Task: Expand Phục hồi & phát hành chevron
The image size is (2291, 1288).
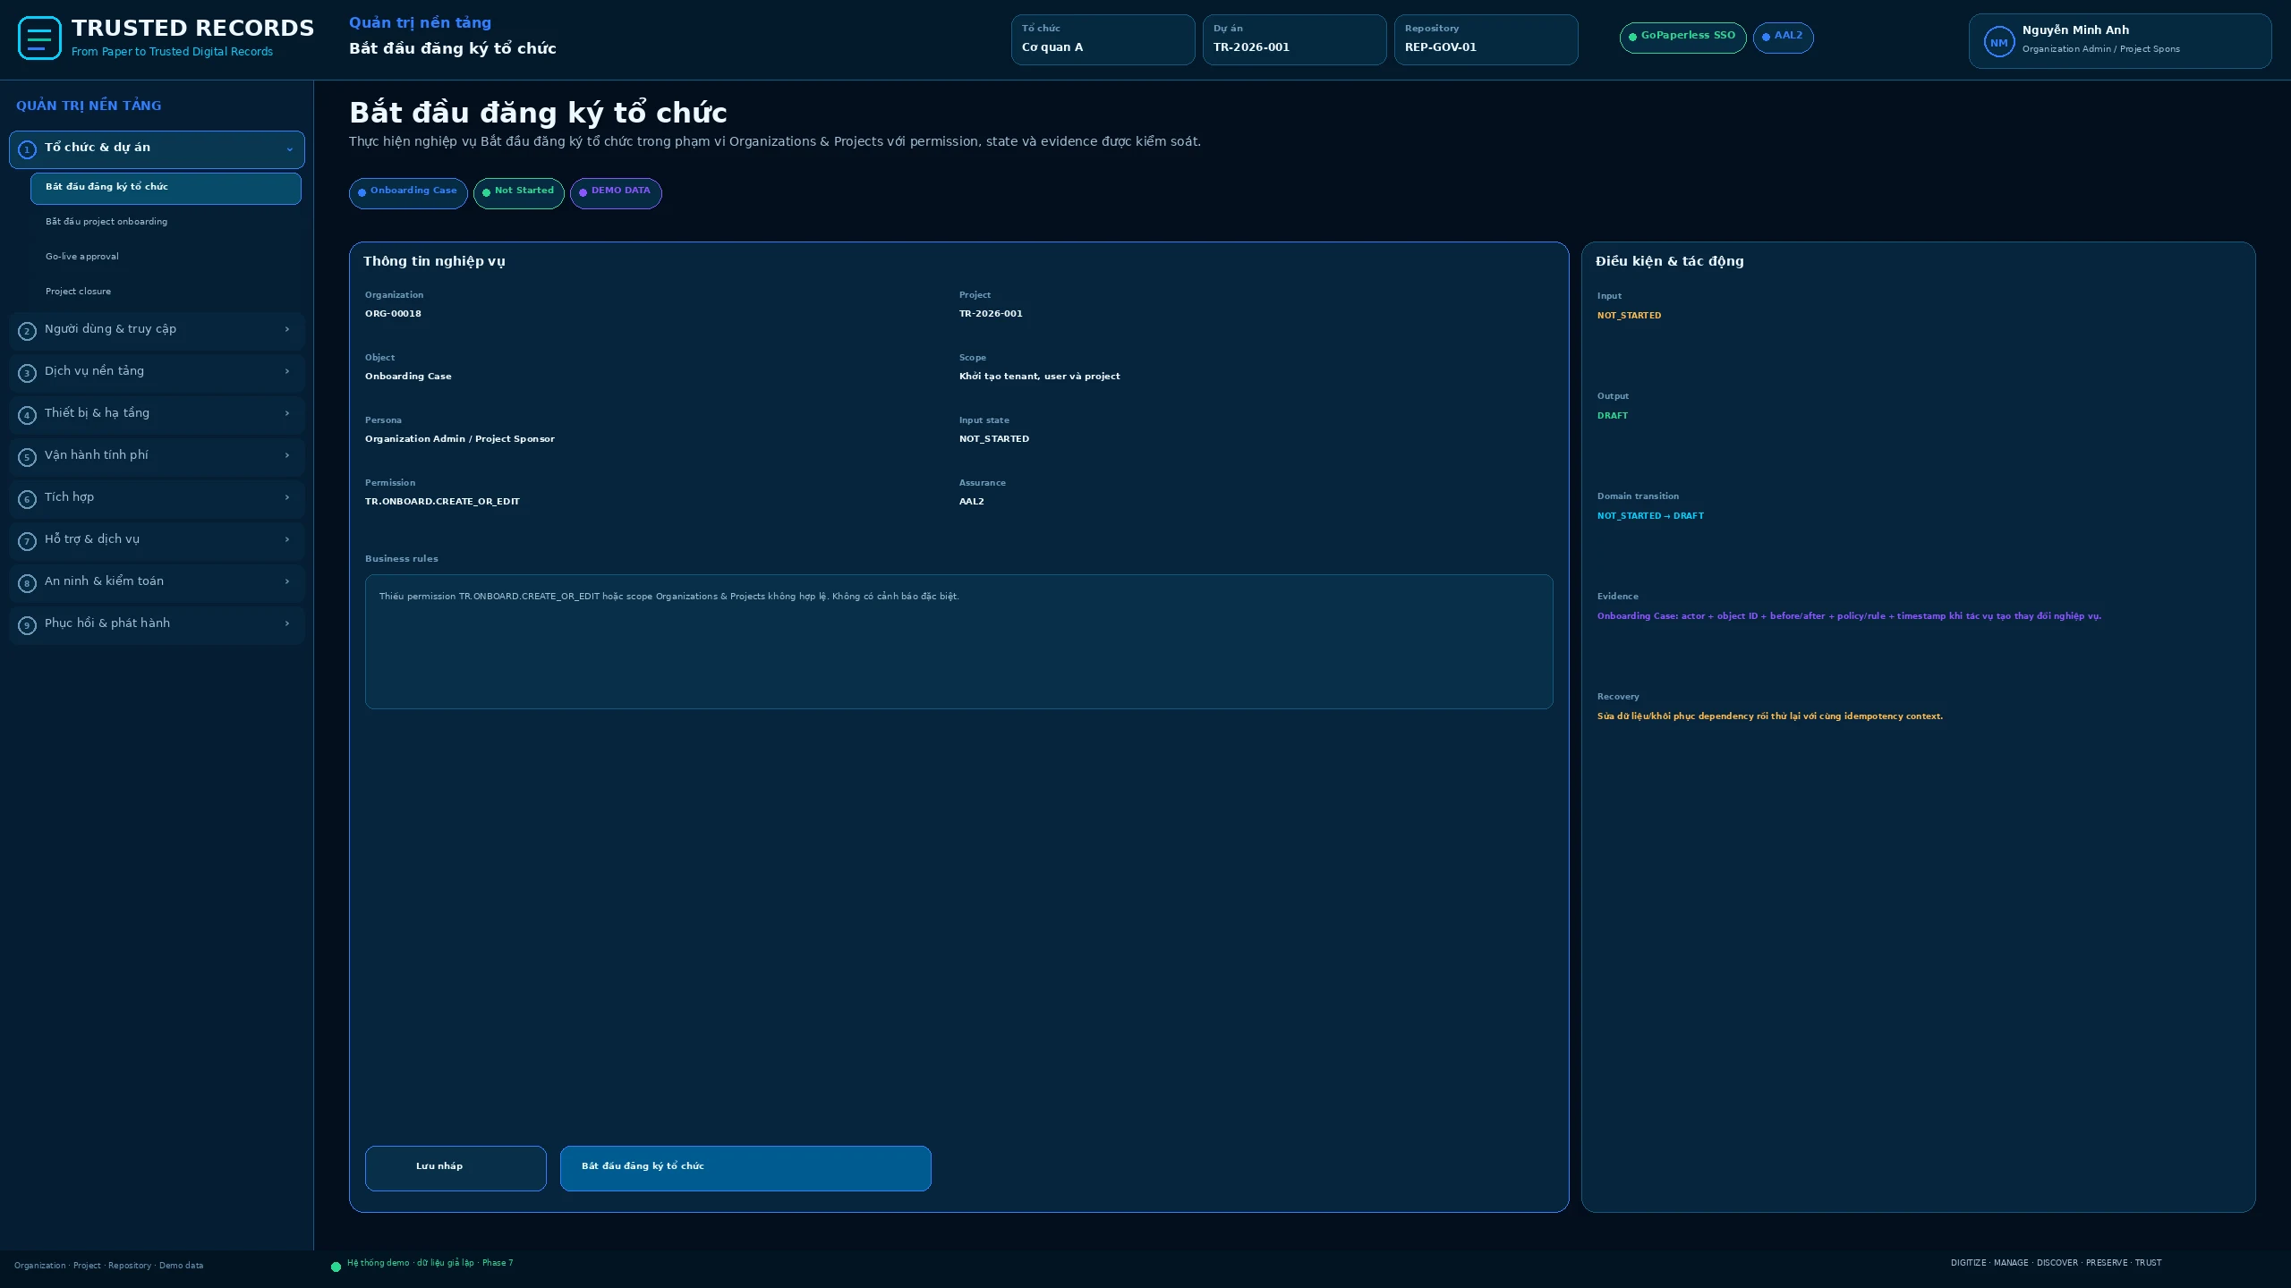Action: tap(287, 623)
